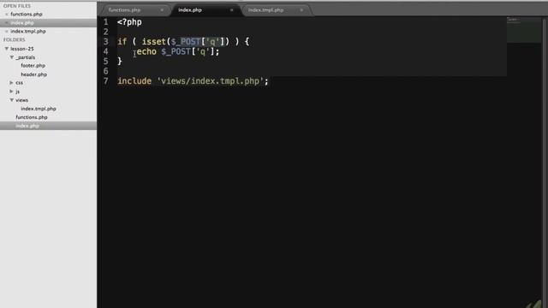Viewport: 548px width, 308px height.
Task: Click the echo keyword on line 4
Action: [x=146, y=51]
